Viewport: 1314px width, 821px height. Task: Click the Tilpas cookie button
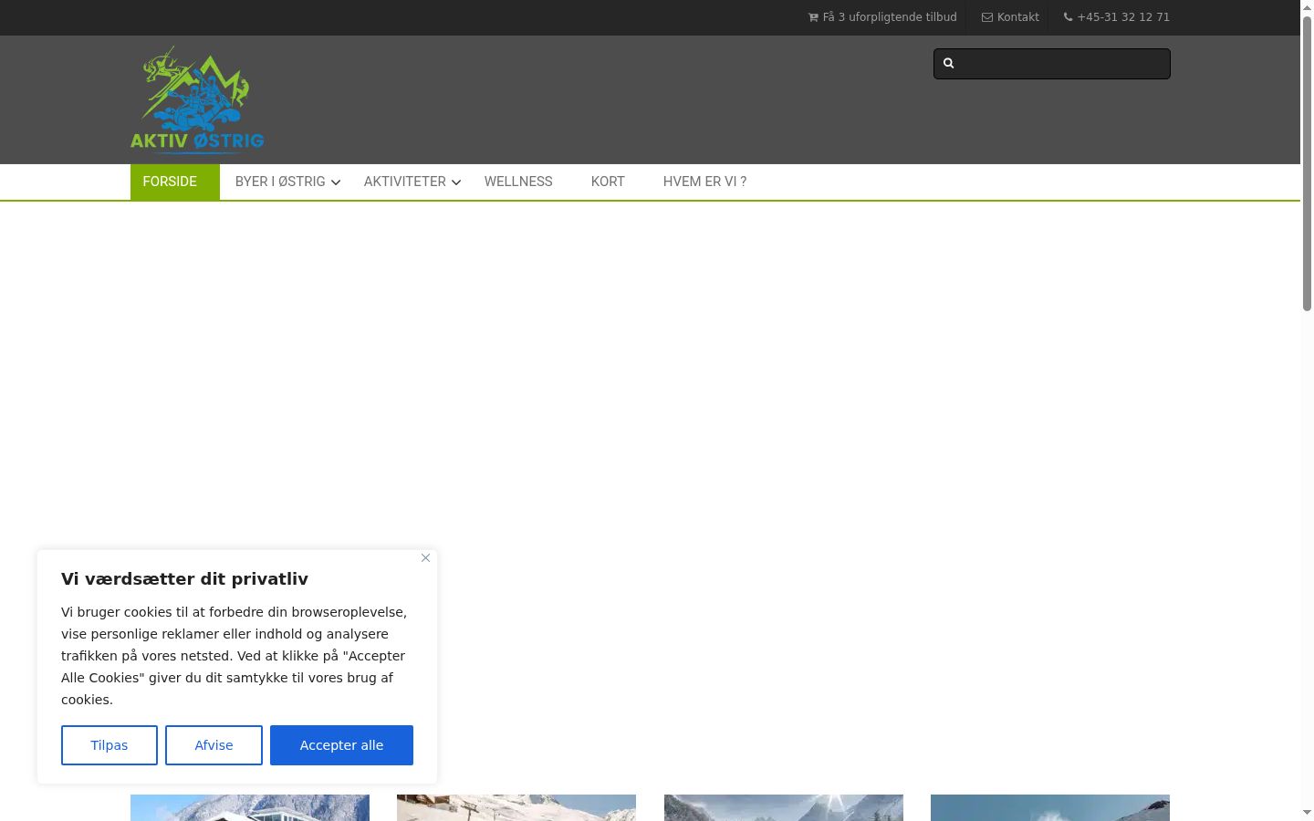109,745
